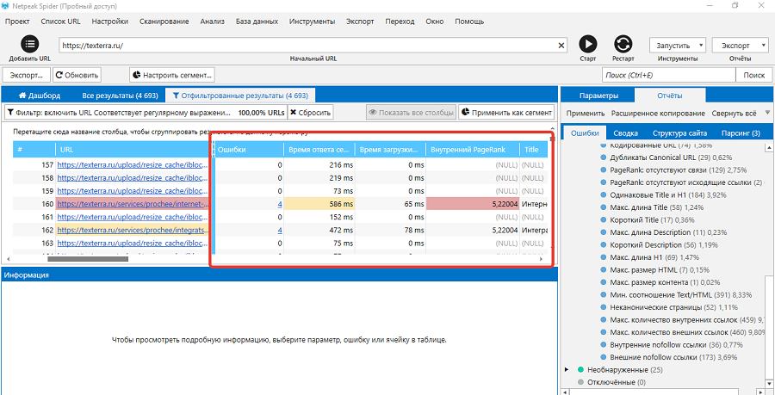
Task: Click Расширенное копирование
Action: coord(658,113)
